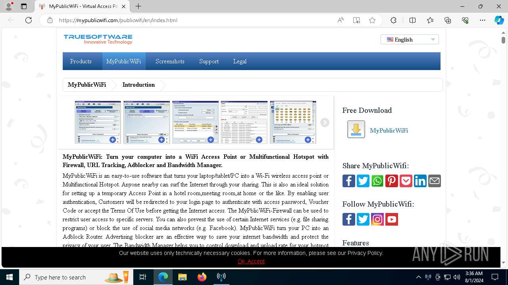
Task: Open clock showing 3:36 AM
Action: point(474,277)
